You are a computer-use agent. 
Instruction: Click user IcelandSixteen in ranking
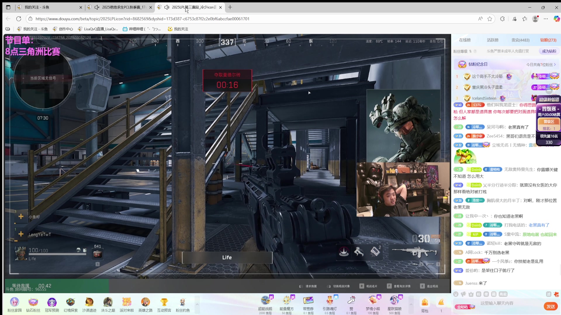pos(484,98)
